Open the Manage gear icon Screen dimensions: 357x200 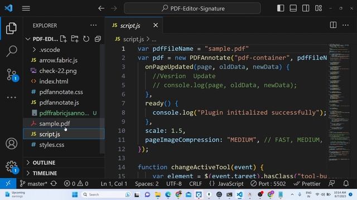pos(12,167)
